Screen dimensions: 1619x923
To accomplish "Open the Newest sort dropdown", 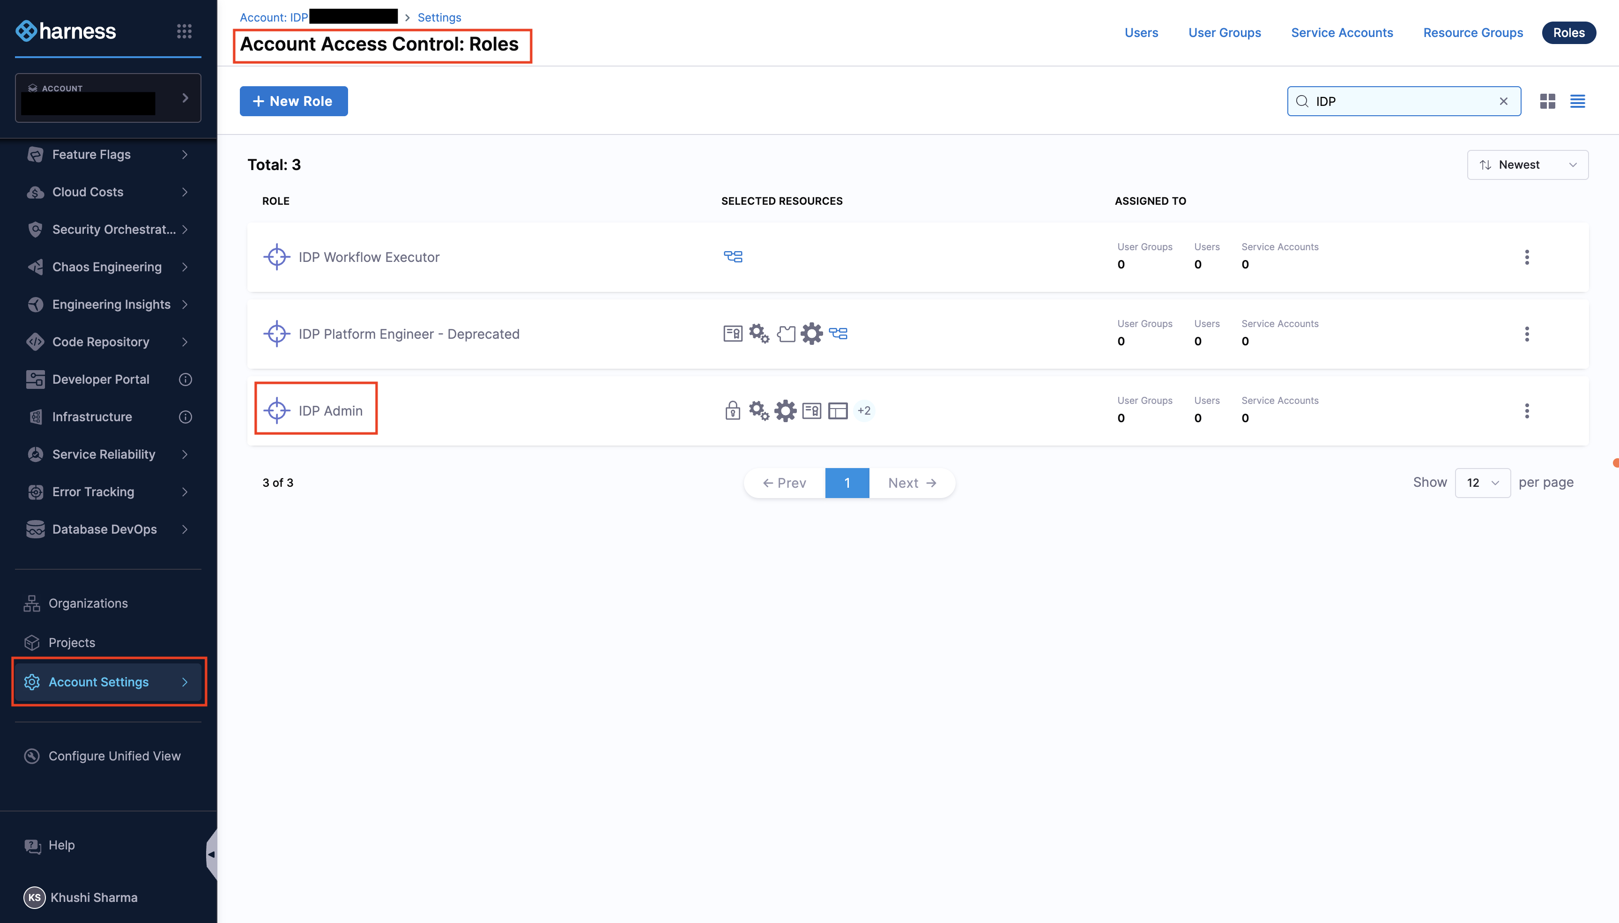I will (x=1527, y=165).
